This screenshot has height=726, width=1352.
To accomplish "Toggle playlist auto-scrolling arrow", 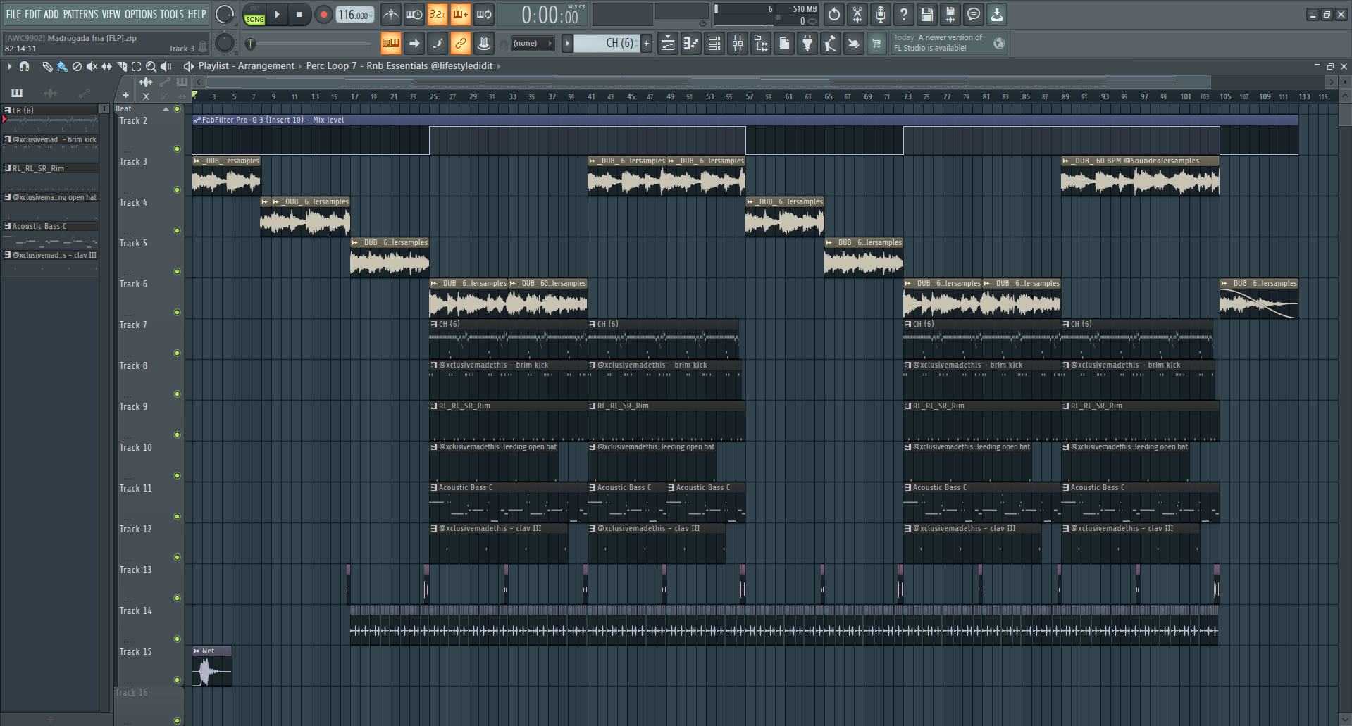I will [x=414, y=43].
